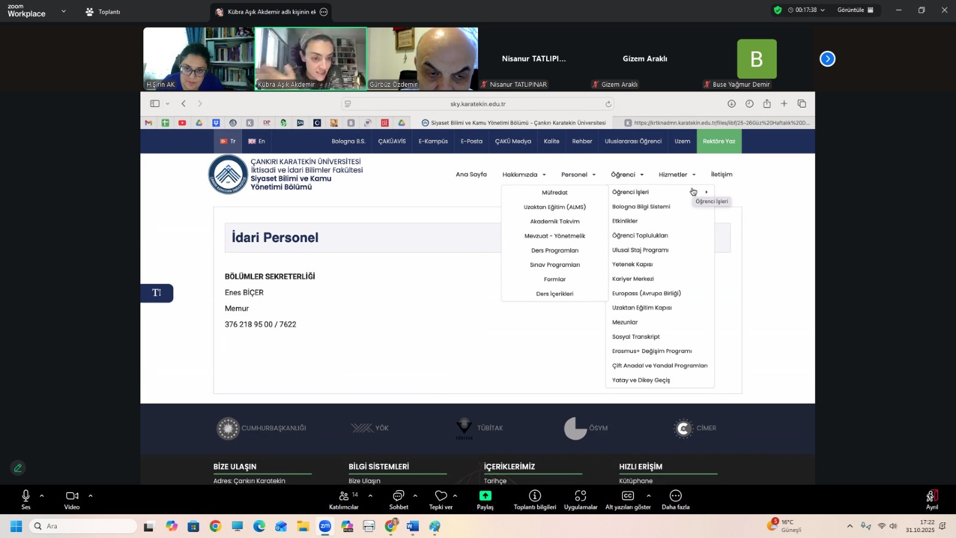Open the Sohbet chat panel
This screenshot has width=956, height=538.
click(399, 500)
